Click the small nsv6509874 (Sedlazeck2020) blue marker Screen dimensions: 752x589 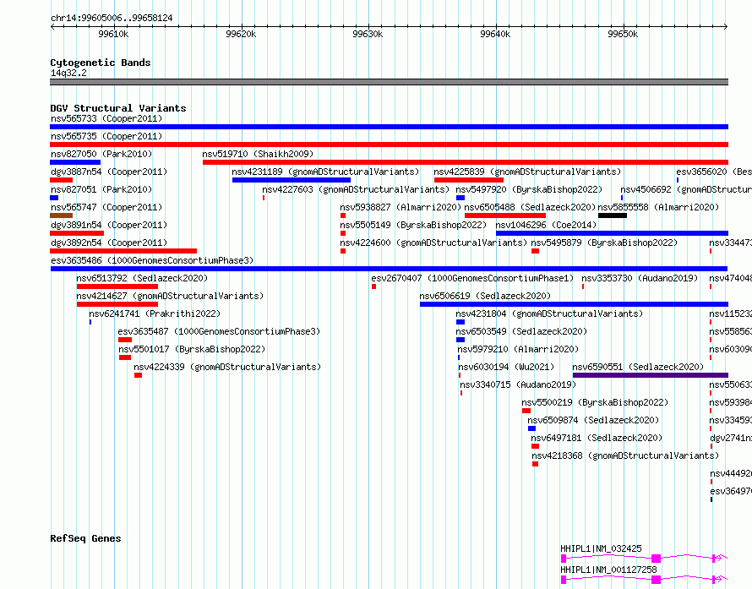531,428
